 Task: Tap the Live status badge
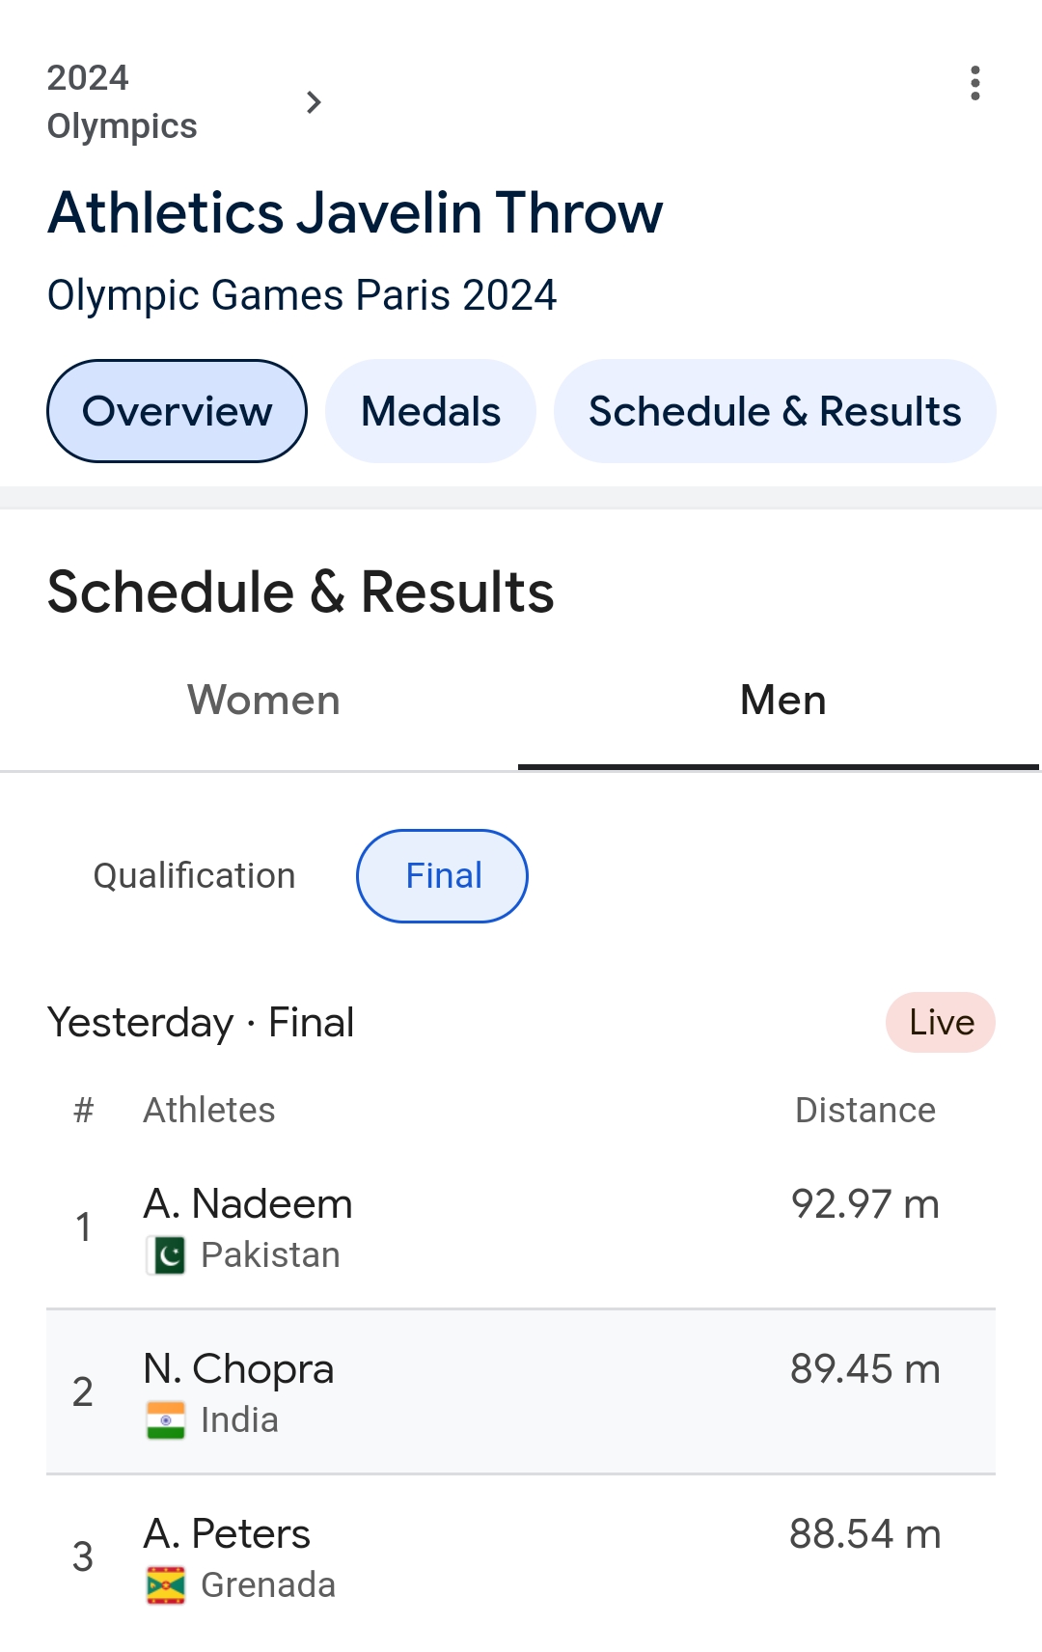click(941, 1023)
